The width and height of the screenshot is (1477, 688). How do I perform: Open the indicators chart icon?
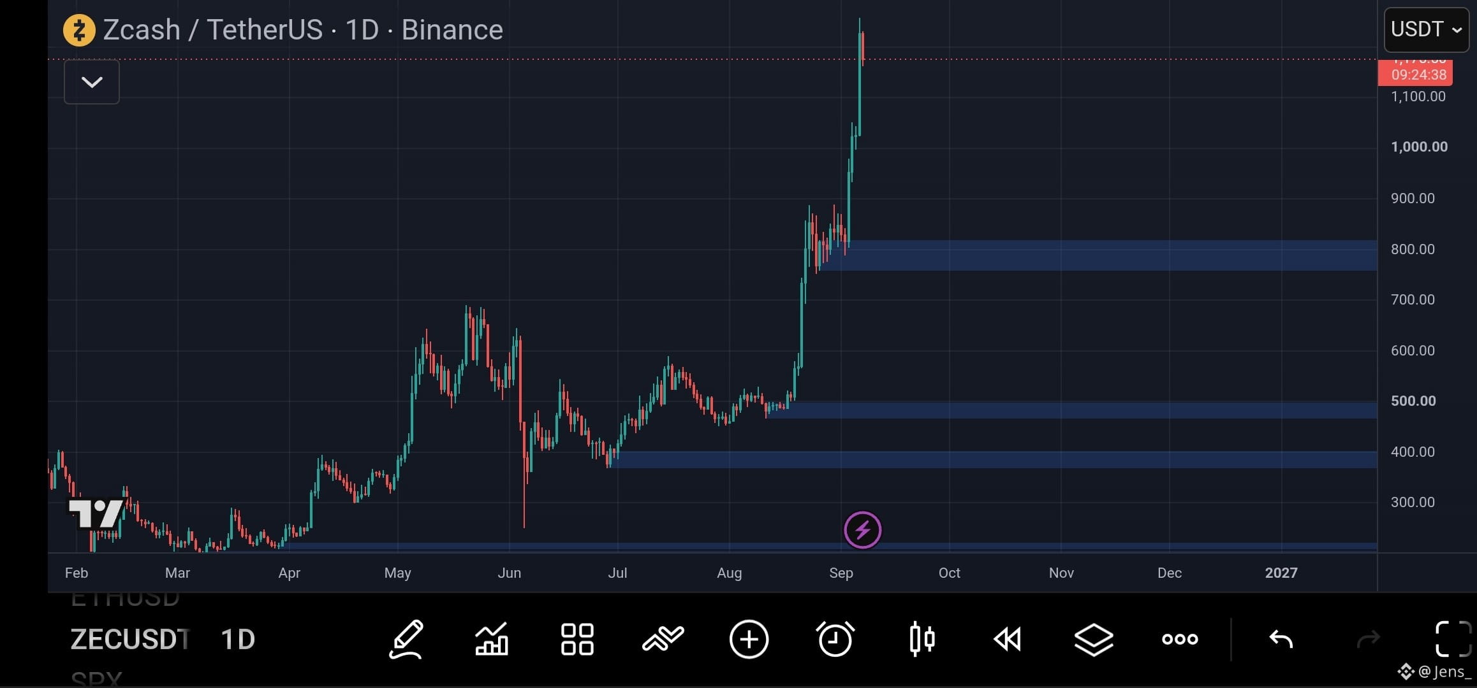[x=492, y=639]
